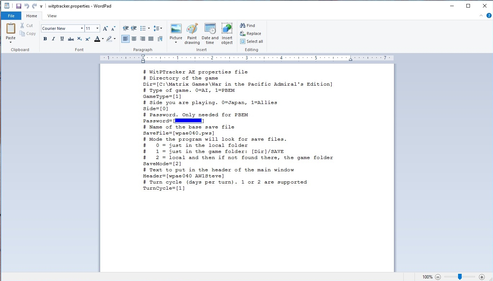Click the Shrink font icon

[x=113, y=28]
